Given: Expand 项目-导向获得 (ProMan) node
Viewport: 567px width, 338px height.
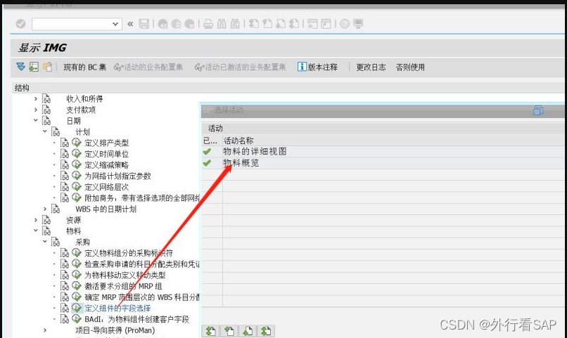Looking at the screenshot, I should point(45,330).
